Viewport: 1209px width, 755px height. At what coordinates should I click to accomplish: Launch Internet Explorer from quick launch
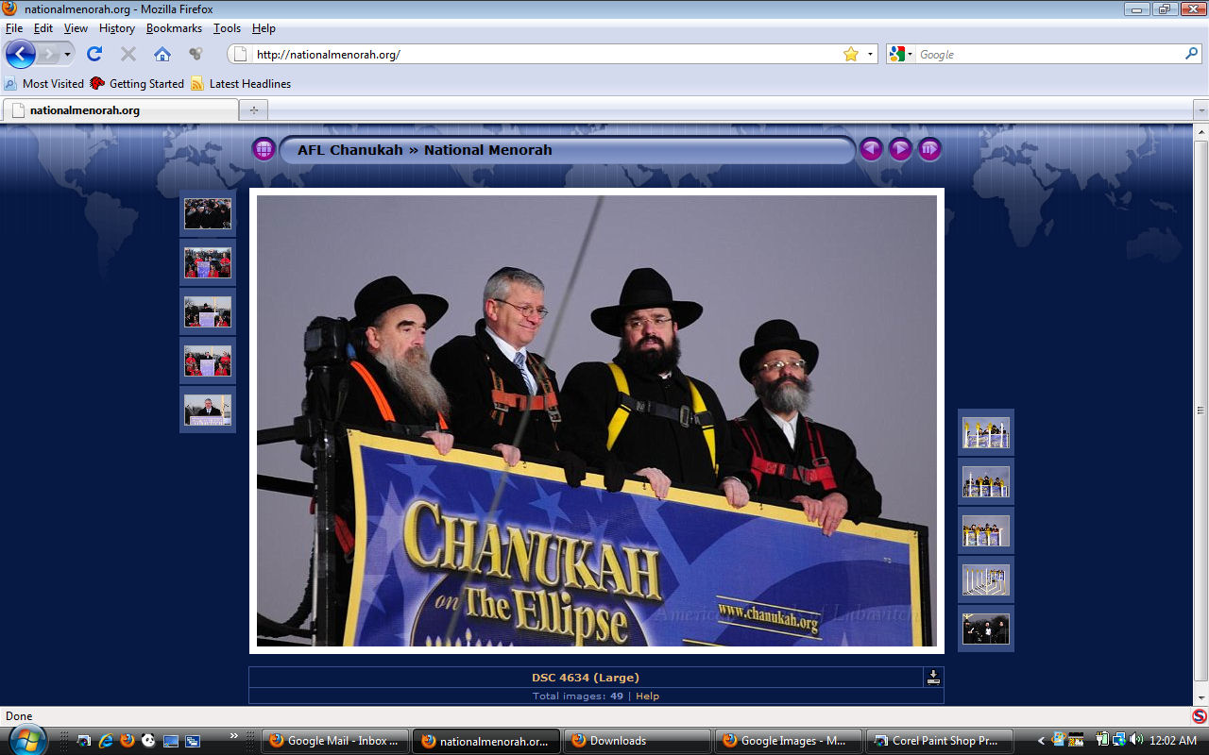tap(106, 741)
